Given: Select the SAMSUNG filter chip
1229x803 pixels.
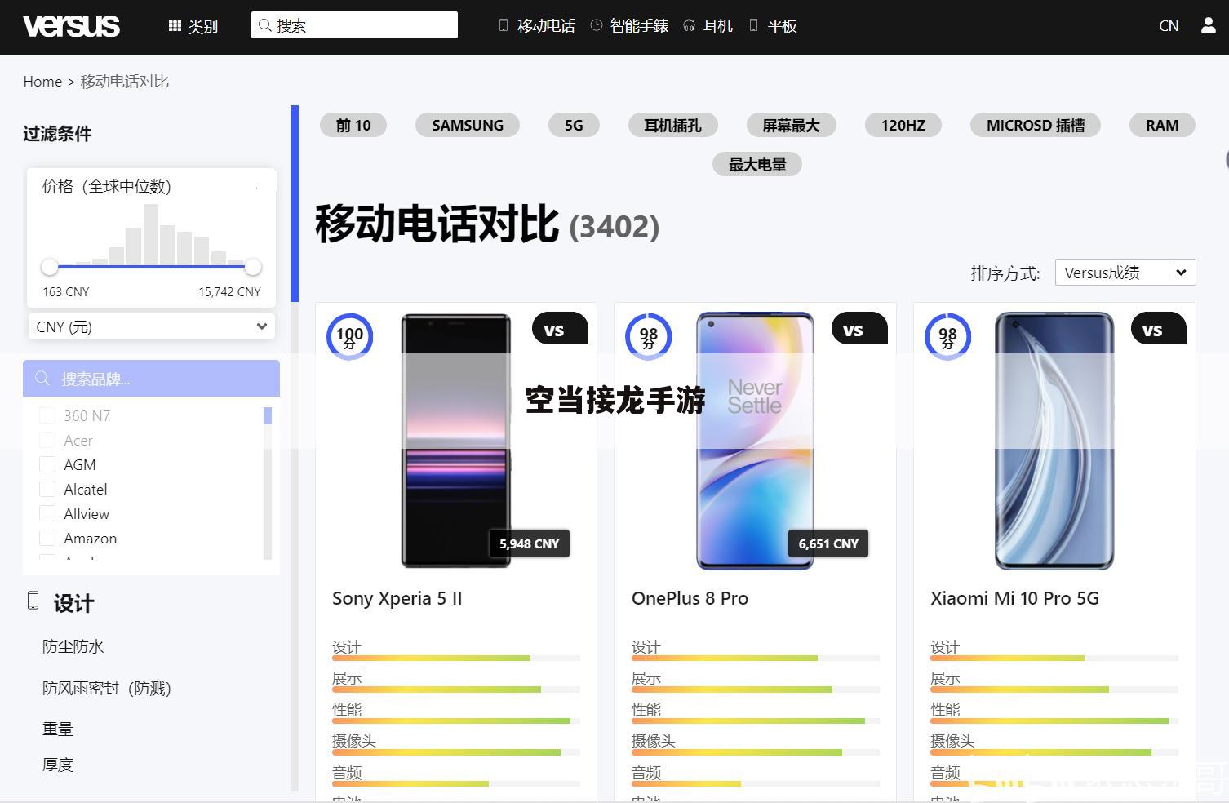Looking at the screenshot, I should (468, 125).
